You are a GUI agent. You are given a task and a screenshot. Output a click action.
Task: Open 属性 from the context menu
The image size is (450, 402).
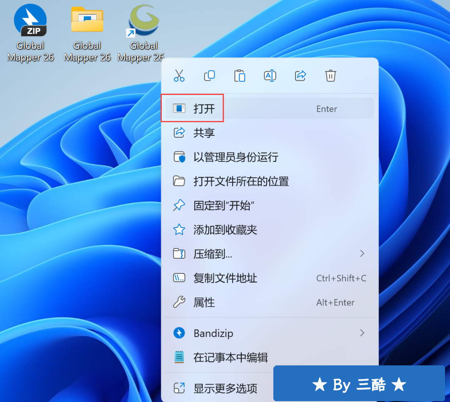[x=270, y=302]
